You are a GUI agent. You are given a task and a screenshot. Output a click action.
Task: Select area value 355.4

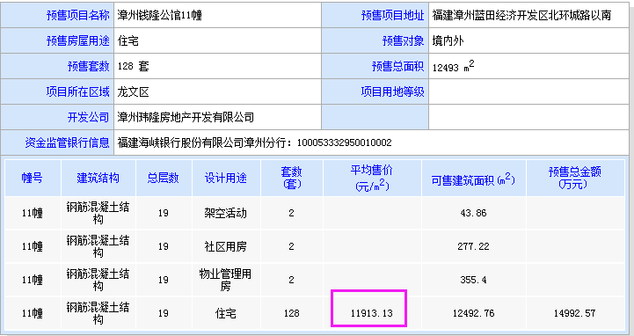(x=473, y=280)
